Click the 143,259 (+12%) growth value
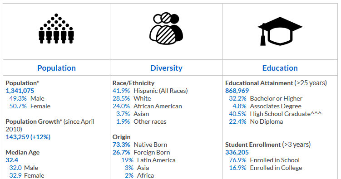The image size is (341, 179). pyautogui.click(x=28, y=137)
